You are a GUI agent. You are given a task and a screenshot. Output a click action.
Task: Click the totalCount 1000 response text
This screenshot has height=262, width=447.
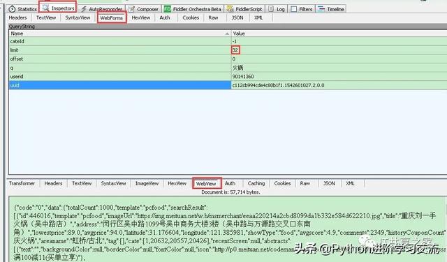point(90,208)
